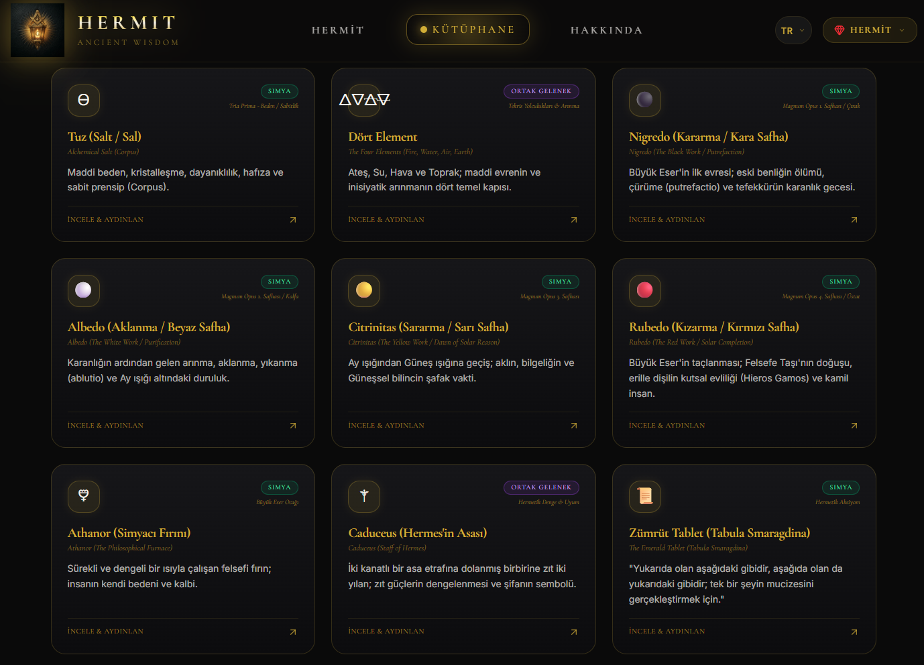Click the Simya tag on Tuz card
The height and width of the screenshot is (665, 924).
[280, 91]
